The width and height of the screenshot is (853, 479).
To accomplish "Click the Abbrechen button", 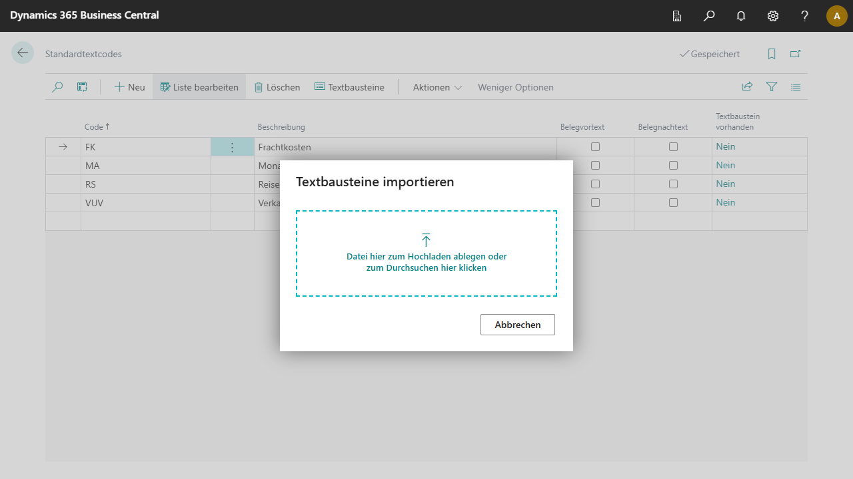I will click(x=517, y=325).
